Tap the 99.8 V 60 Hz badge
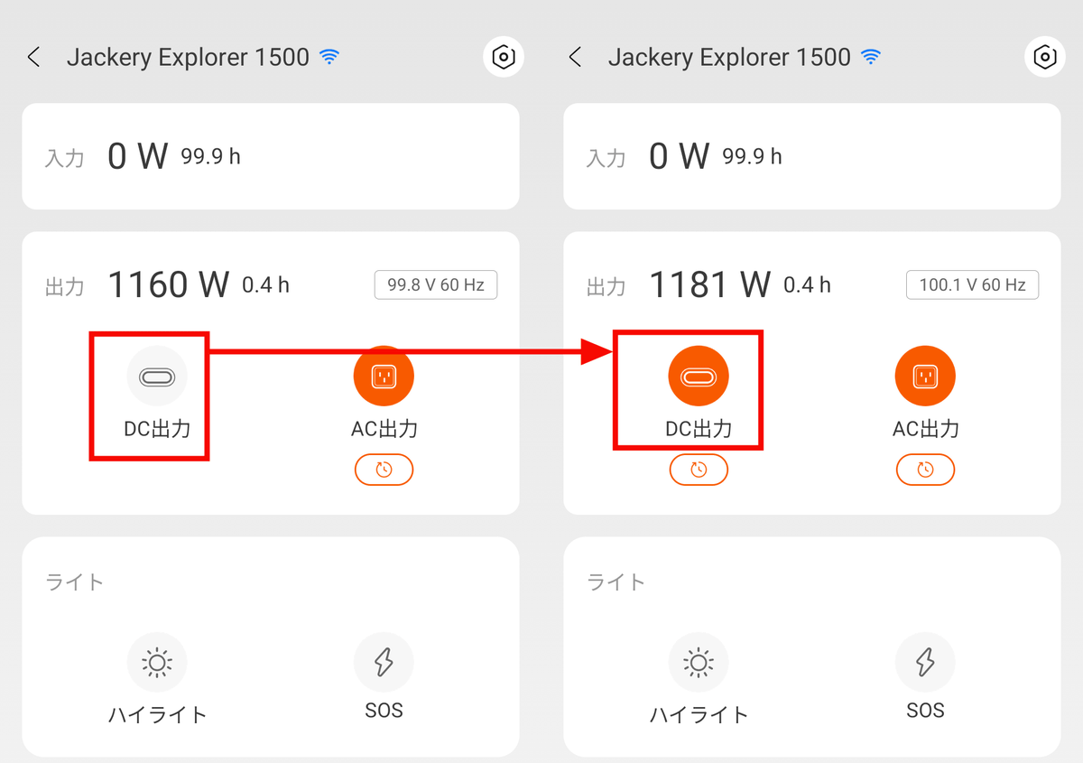 436,285
